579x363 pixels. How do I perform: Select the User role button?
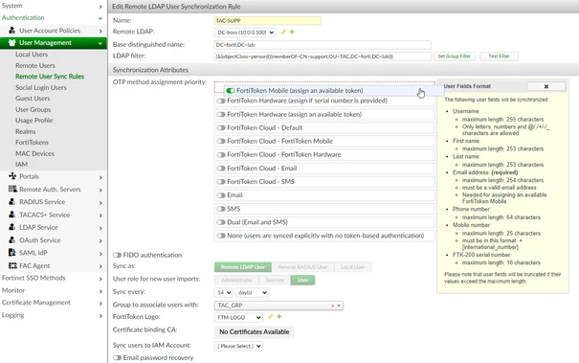[x=302, y=280]
